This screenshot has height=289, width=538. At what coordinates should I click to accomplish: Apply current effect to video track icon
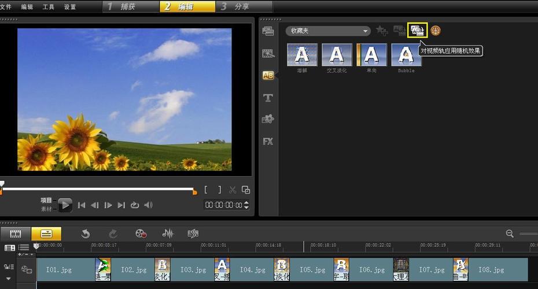click(x=399, y=31)
